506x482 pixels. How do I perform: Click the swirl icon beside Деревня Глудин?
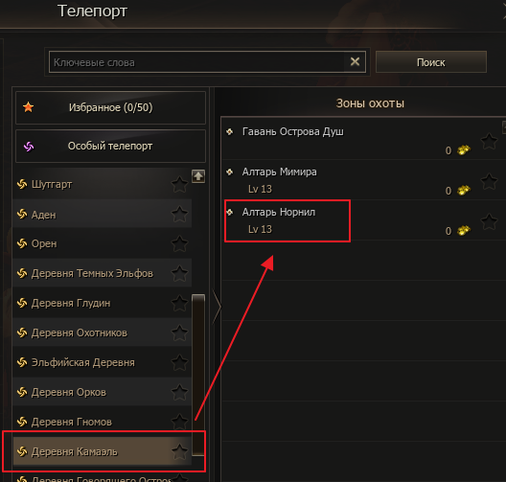pos(22,303)
